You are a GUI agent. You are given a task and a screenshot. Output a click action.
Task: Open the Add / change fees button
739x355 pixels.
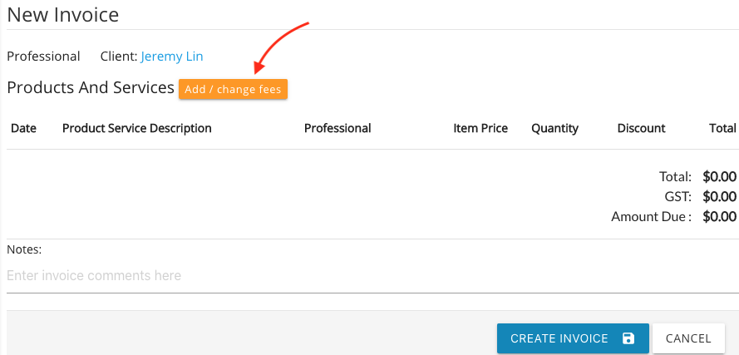(233, 89)
